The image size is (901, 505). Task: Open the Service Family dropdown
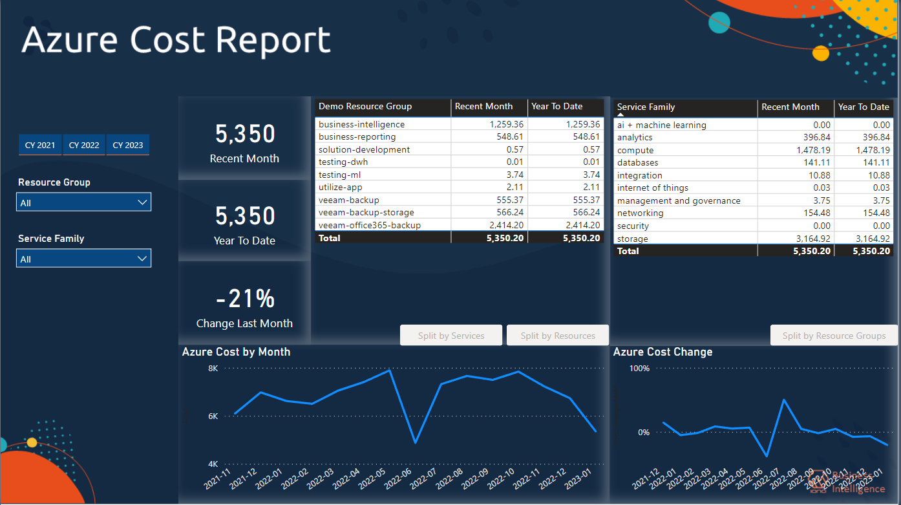83,259
